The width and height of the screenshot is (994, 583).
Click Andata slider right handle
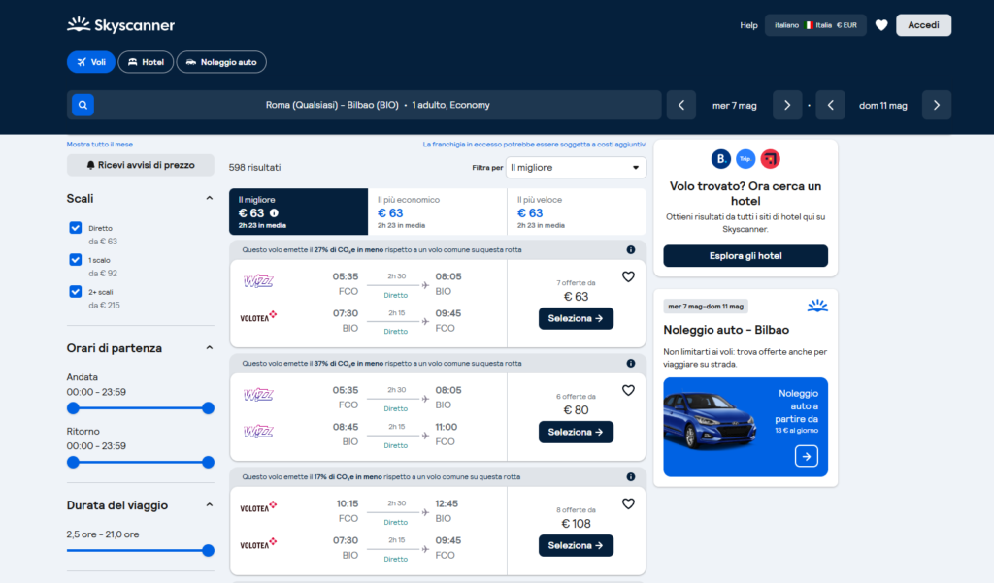208,408
